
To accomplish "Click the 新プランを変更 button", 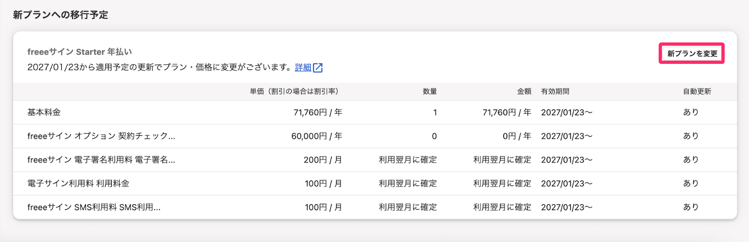I will [x=692, y=54].
